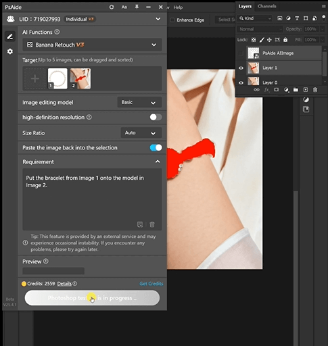Viewport: 328px width, 346px height.
Task: Open the Banana Retouch V3 function dropdown
Action: (x=92, y=45)
